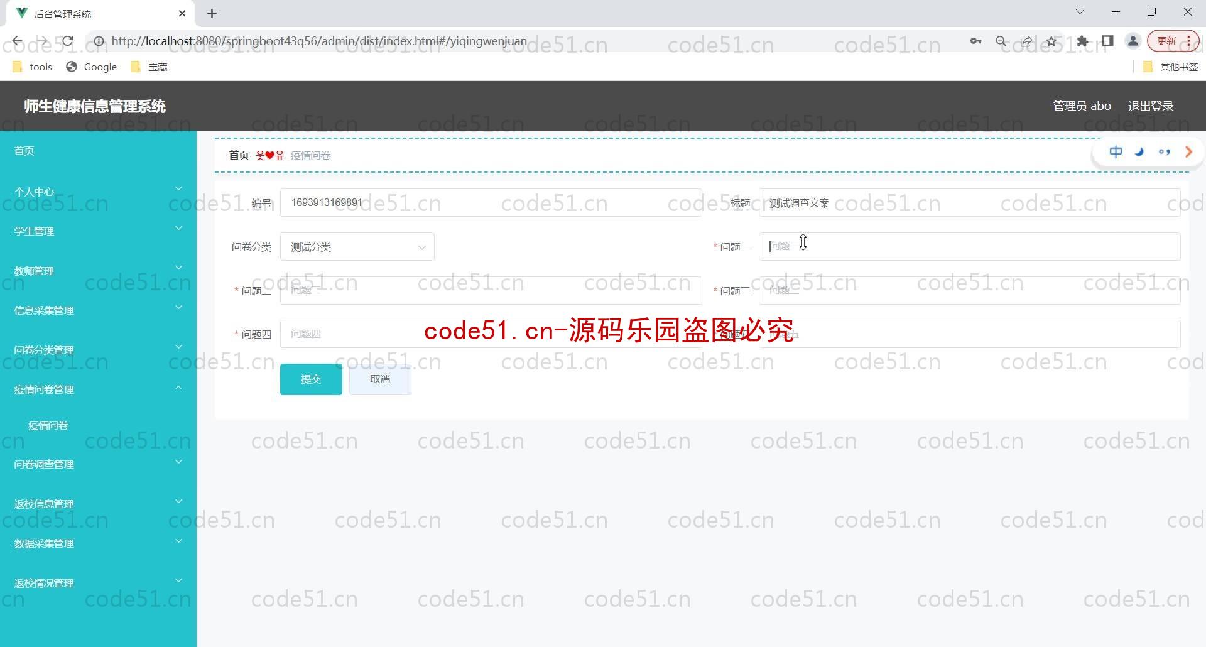The height and width of the screenshot is (647, 1206).
Task: Toggle the browser side panel icon
Action: (1107, 41)
